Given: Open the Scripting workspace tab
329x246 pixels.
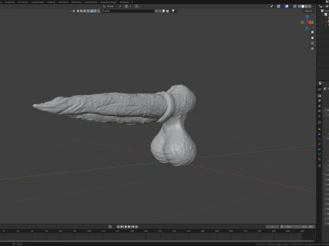Looking at the screenshot, I should pyautogui.click(x=124, y=2).
